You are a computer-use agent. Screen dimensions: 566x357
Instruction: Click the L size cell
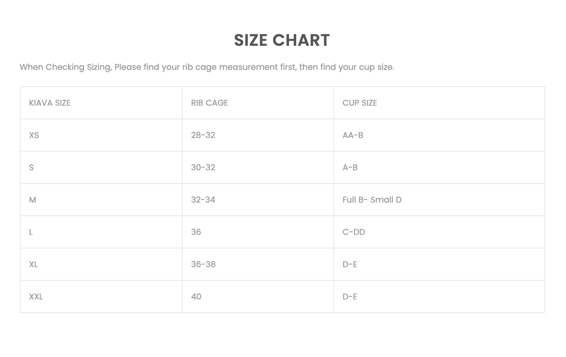coord(31,232)
